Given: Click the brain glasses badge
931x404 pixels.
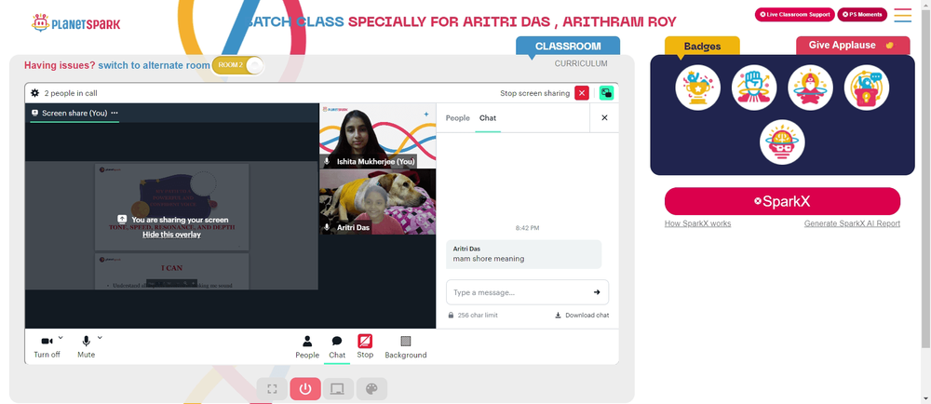Looking at the screenshot, I should [782, 142].
